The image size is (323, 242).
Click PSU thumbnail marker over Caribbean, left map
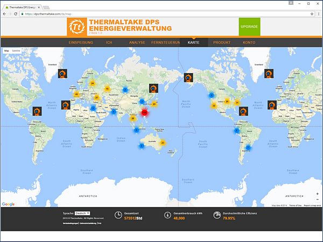click(37, 111)
